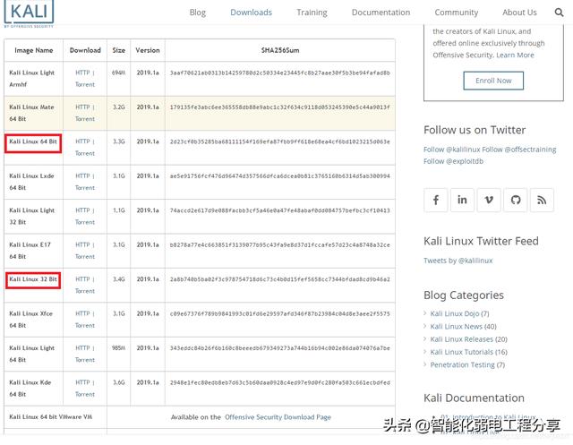Open the GitHub social icon
Viewport: 573px width, 445px height.
pos(516,200)
